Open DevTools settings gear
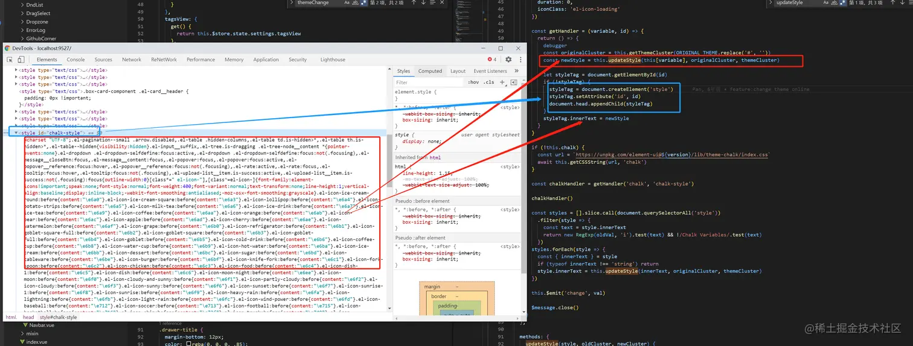Viewport: 913px width, 346px height. click(508, 60)
